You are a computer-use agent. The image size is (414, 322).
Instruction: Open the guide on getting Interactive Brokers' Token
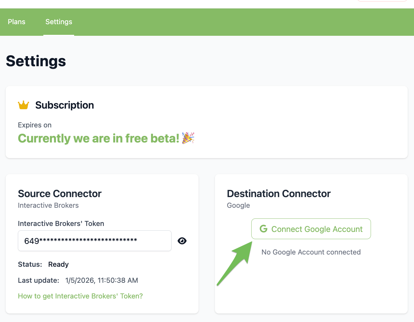pos(80,296)
